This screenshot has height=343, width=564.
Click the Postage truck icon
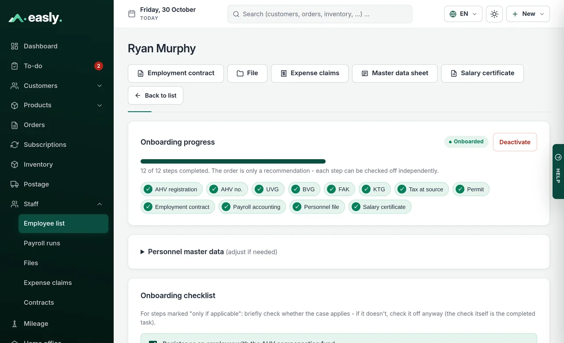coord(15,184)
